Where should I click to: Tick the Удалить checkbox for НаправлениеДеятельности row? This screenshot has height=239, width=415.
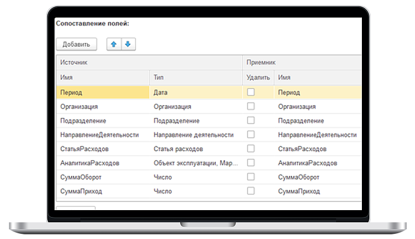coord(251,135)
